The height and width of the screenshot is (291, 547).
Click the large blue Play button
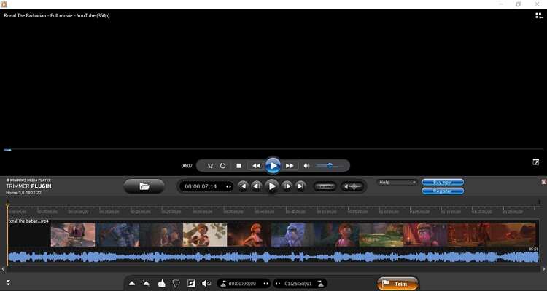(273, 166)
